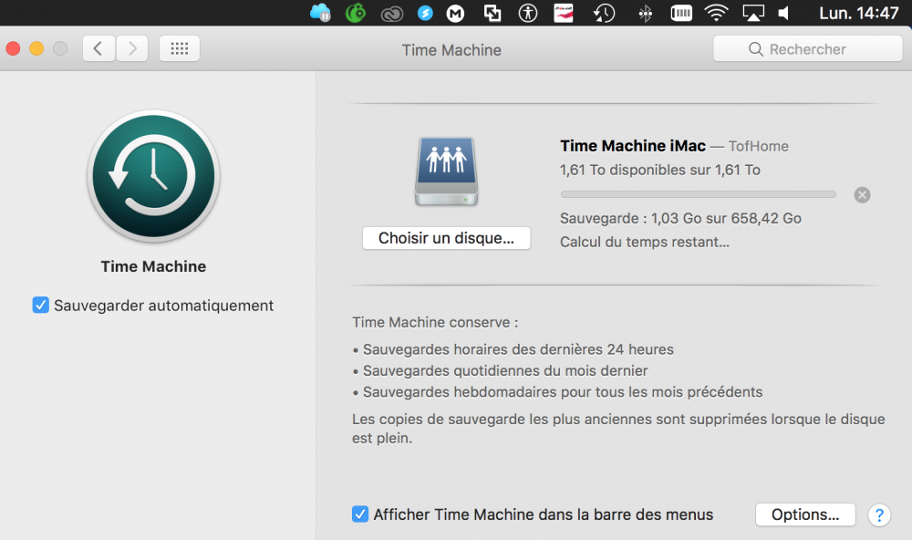Click the blue lightning bolt menu bar icon
This screenshot has width=912, height=540.
tap(425, 13)
